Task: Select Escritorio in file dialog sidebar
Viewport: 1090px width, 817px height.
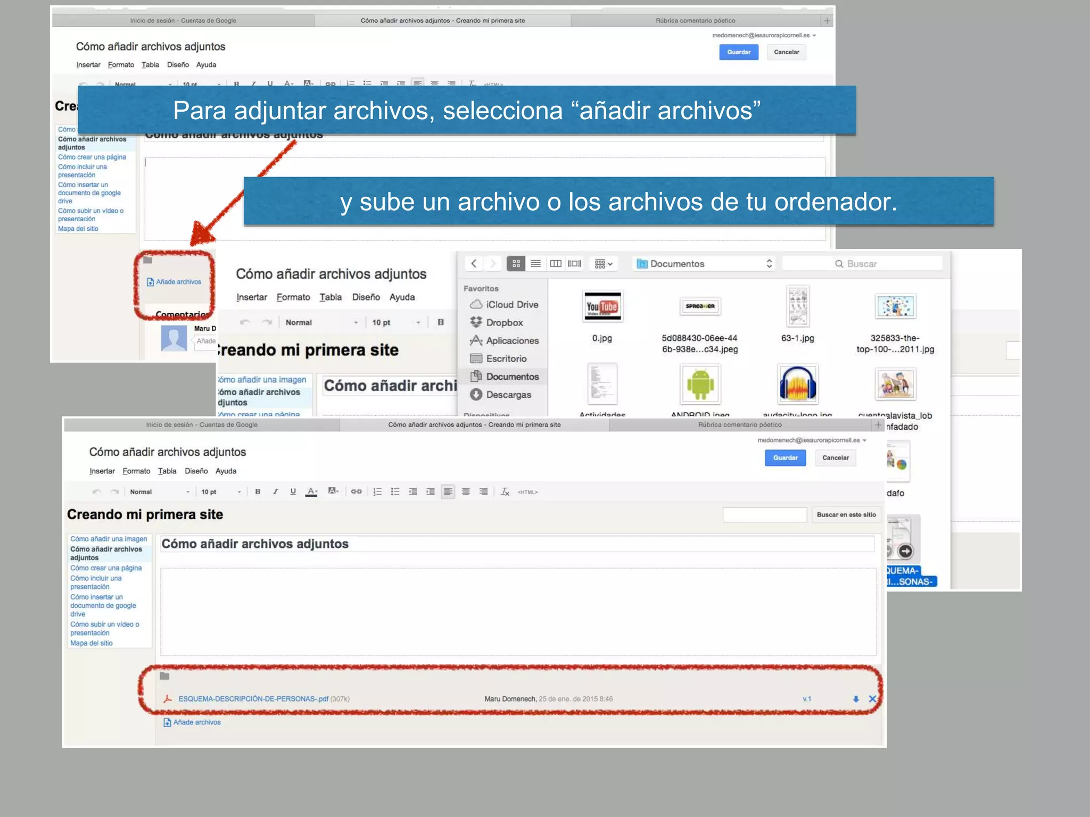Action: pos(499,359)
